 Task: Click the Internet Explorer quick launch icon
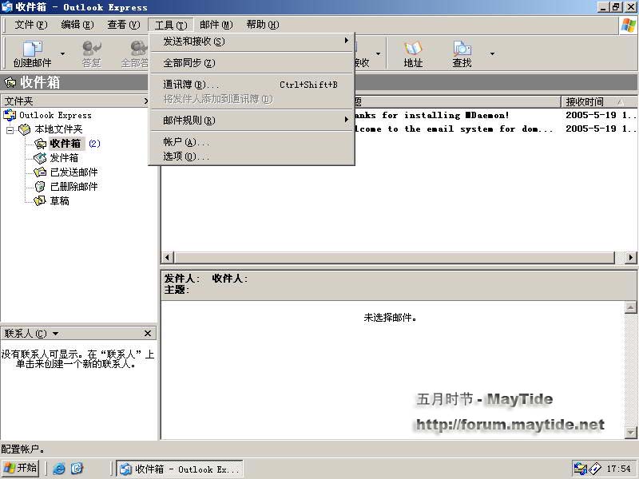pos(59,469)
